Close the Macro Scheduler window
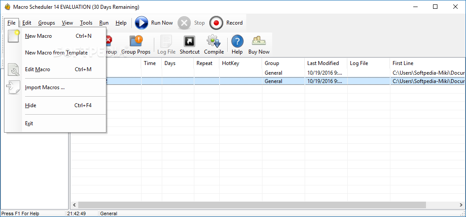The image size is (466, 217). click(455, 7)
